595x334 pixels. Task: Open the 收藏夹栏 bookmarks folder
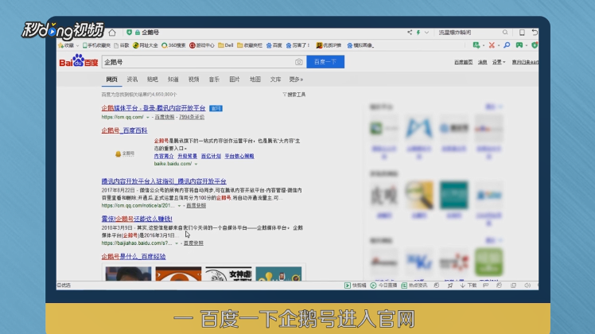pos(250,45)
